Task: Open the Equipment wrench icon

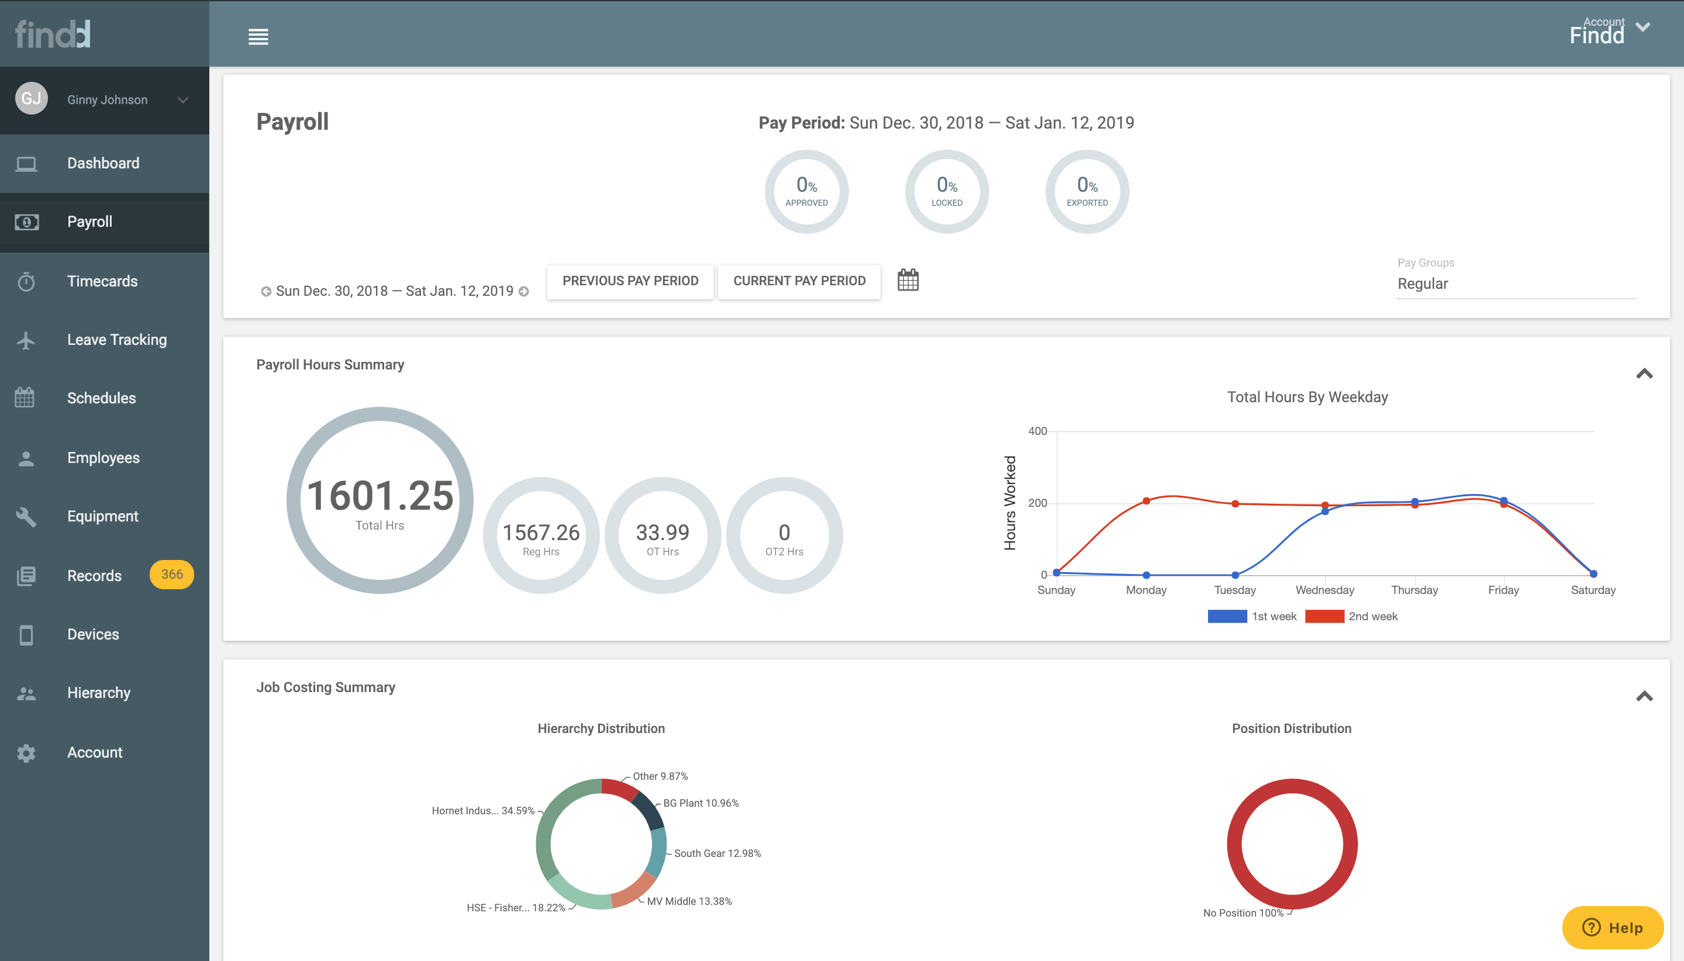Action: pyautogui.click(x=26, y=516)
